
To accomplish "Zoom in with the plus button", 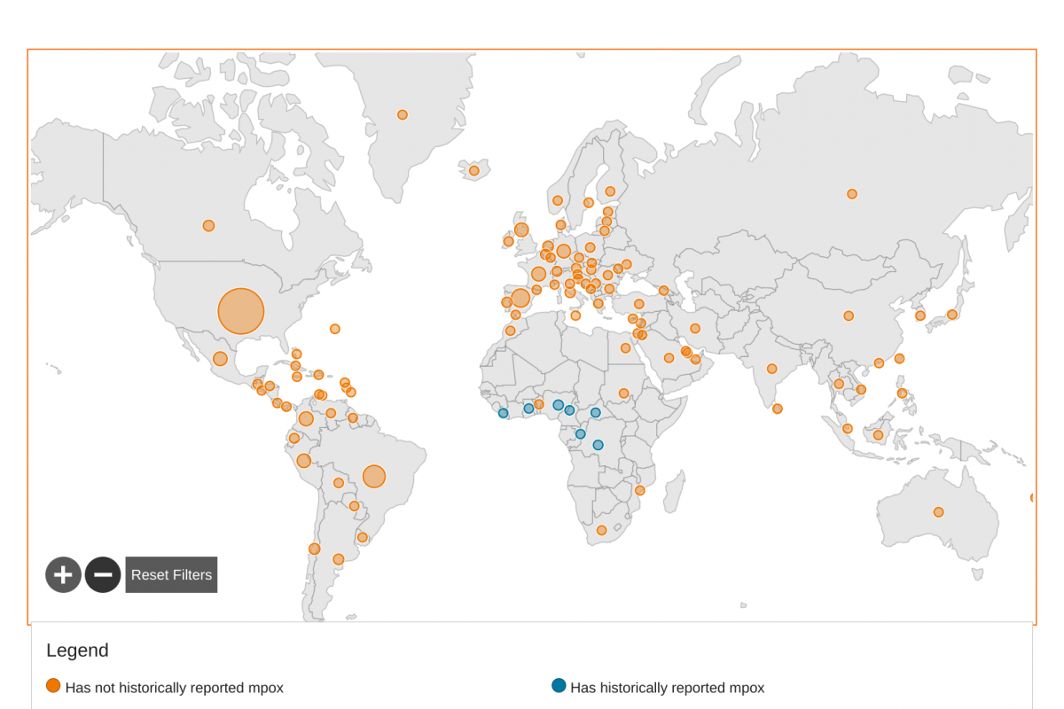I will (63, 575).
